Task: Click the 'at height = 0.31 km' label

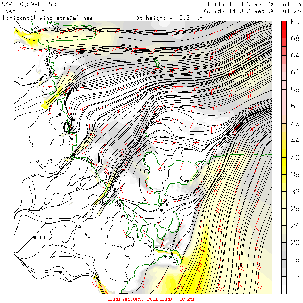Action: 169,18
